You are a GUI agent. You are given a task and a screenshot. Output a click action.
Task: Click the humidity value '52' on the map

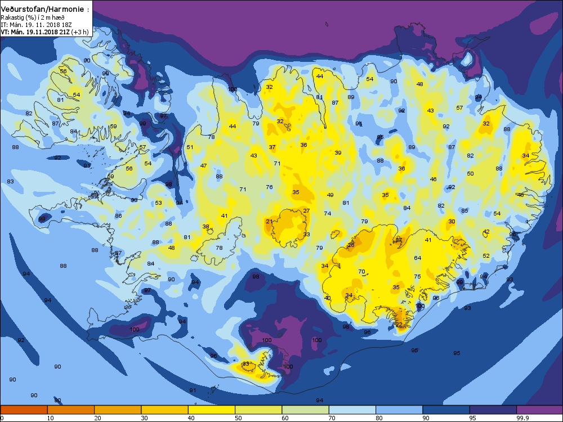click(486, 255)
